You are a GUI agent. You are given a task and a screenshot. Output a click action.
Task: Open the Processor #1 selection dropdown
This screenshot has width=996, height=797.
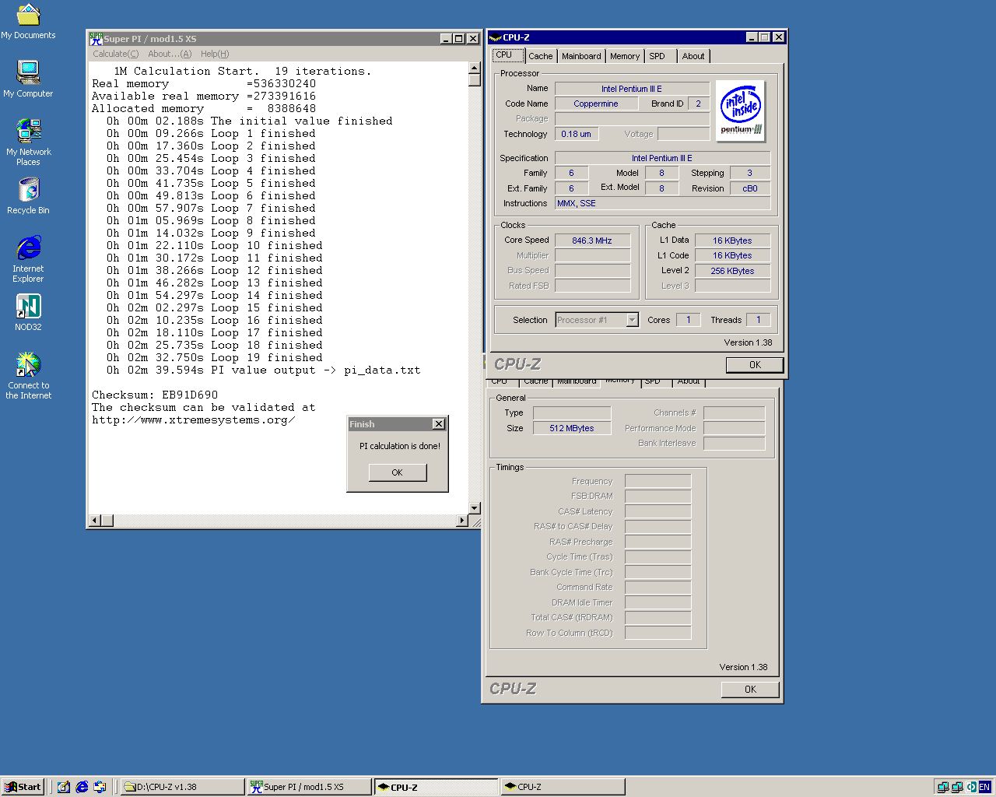tap(632, 320)
